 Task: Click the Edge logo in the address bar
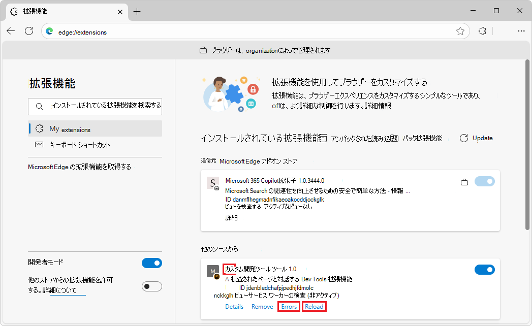49,31
